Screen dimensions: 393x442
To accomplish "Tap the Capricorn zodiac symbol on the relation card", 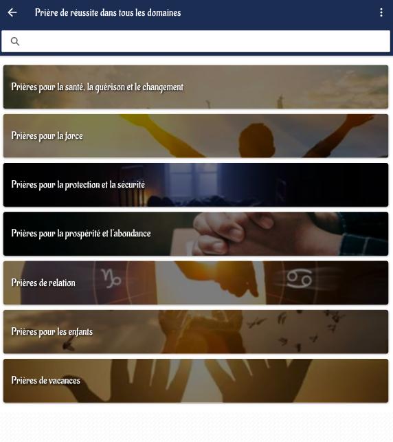I will tap(111, 278).
